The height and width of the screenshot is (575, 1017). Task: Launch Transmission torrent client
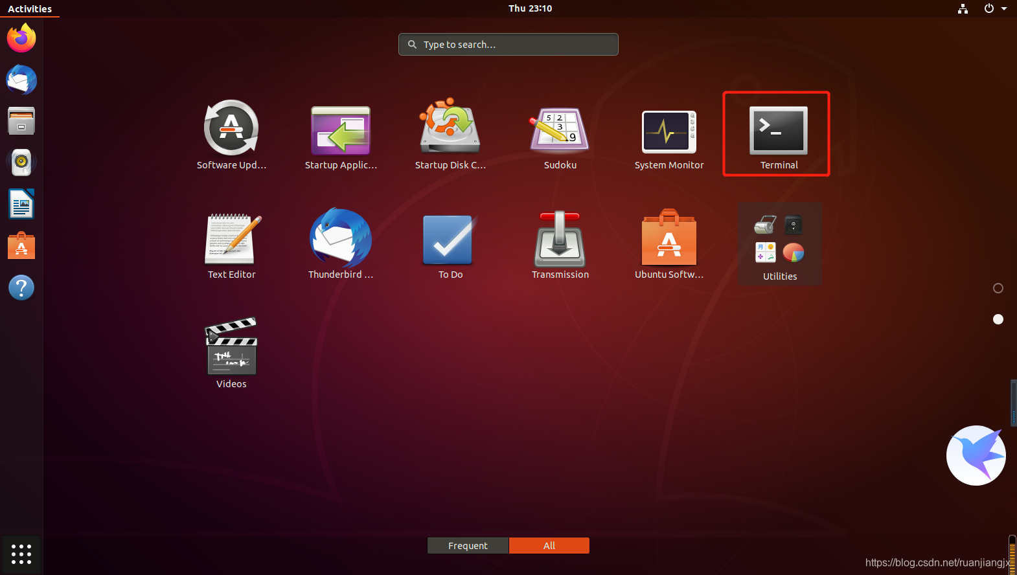pos(560,244)
